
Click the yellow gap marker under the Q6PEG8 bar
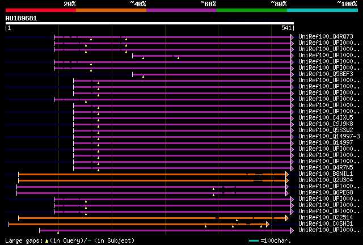pyautogui.click(x=213, y=196)
